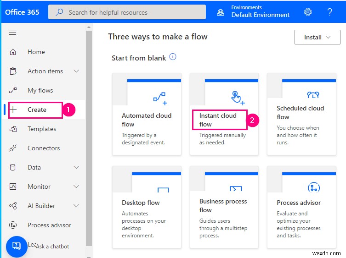
Task: Click the Data cylinder icon
Action: click(13, 167)
